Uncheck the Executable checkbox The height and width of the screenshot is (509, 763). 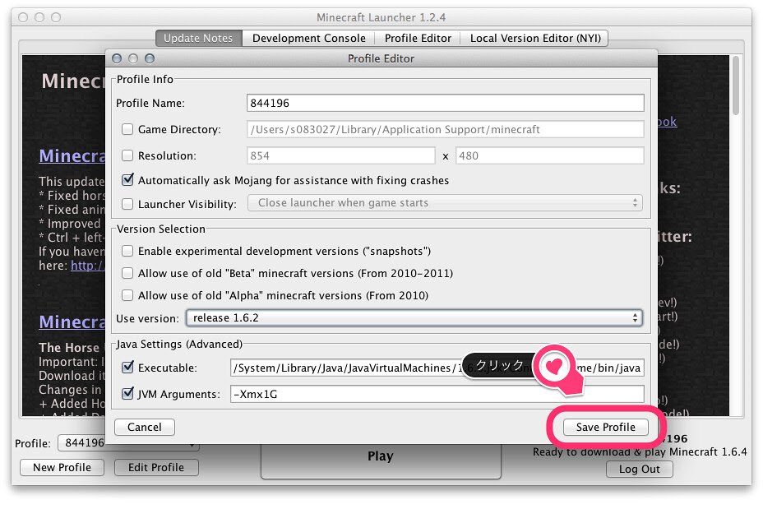pyautogui.click(x=127, y=368)
